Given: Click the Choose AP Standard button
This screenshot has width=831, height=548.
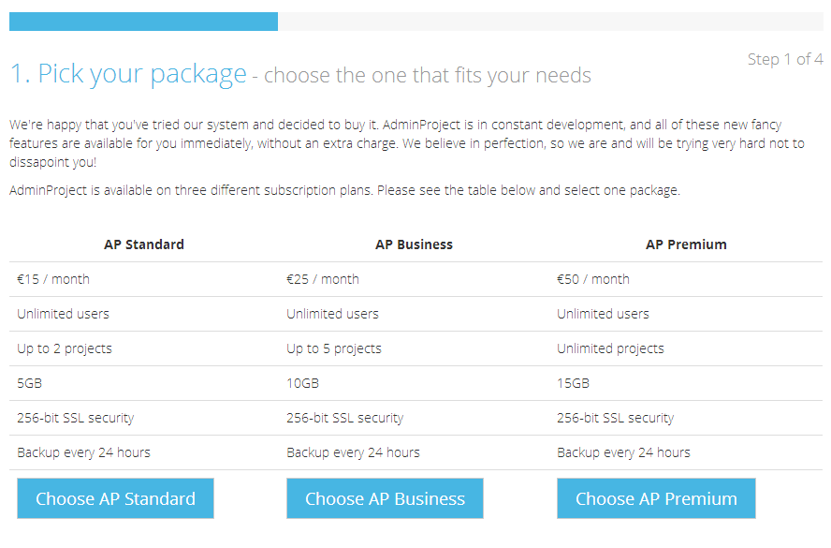Looking at the screenshot, I should 115,498.
